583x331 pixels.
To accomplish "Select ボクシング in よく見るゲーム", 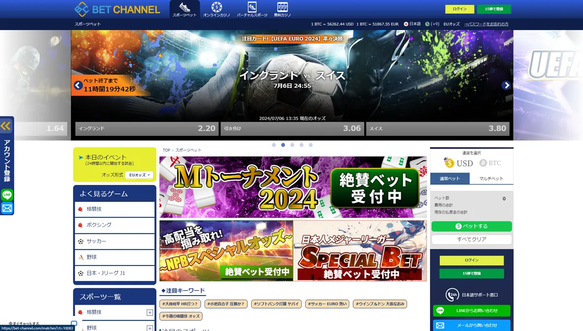I will point(115,225).
